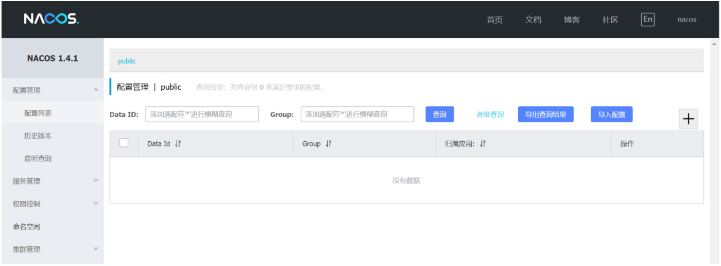This screenshot has height=266, width=721.
Task: Open 博客 in top navigation
Action: point(572,20)
